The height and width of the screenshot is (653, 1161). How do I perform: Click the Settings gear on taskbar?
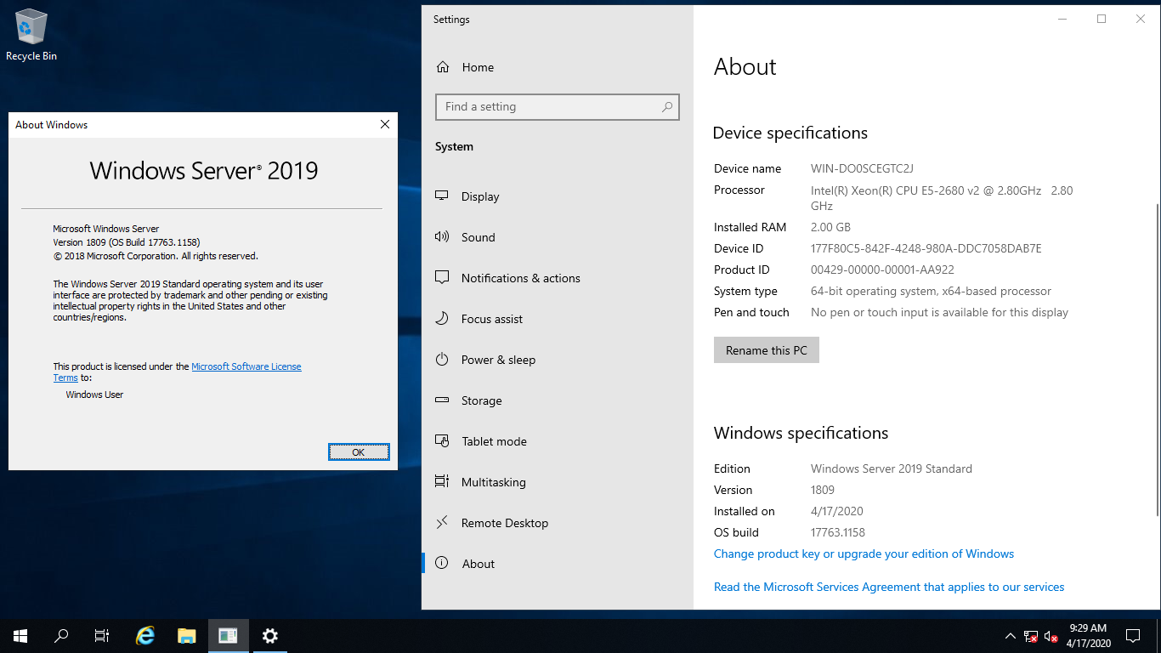pos(269,636)
